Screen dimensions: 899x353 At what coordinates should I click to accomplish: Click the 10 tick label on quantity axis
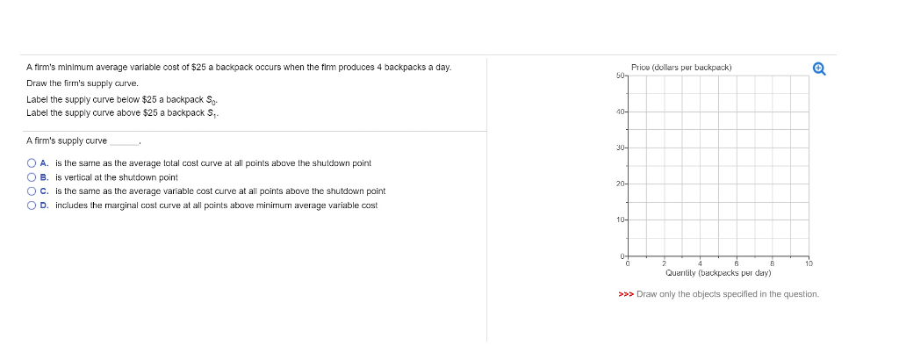pos(809,263)
